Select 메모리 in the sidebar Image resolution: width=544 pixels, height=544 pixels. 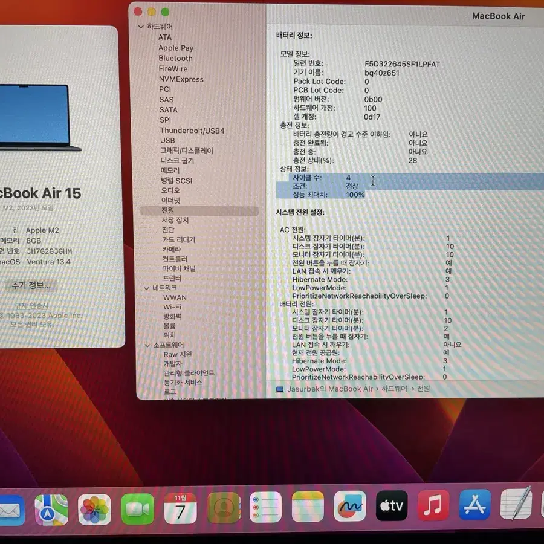(x=170, y=170)
